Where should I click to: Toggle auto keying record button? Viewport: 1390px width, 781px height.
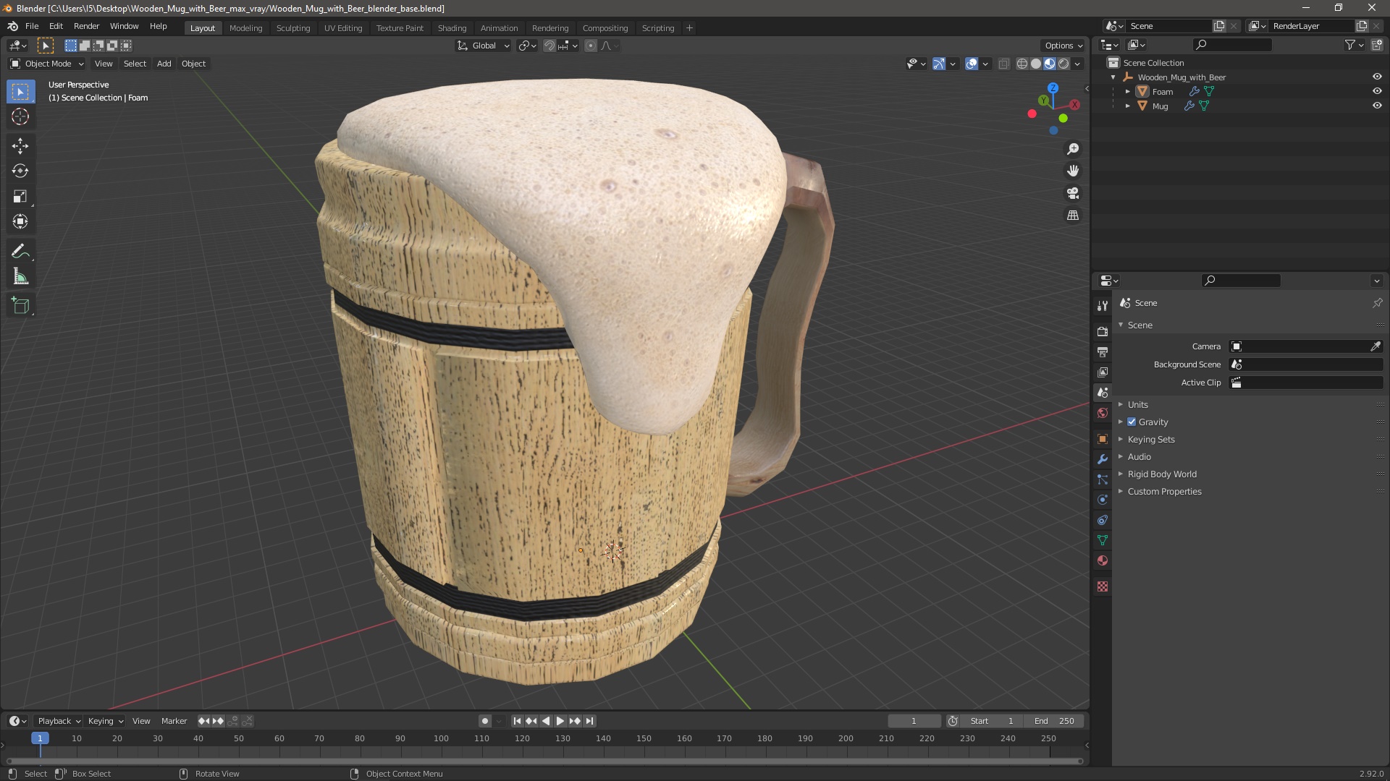pyautogui.click(x=485, y=721)
